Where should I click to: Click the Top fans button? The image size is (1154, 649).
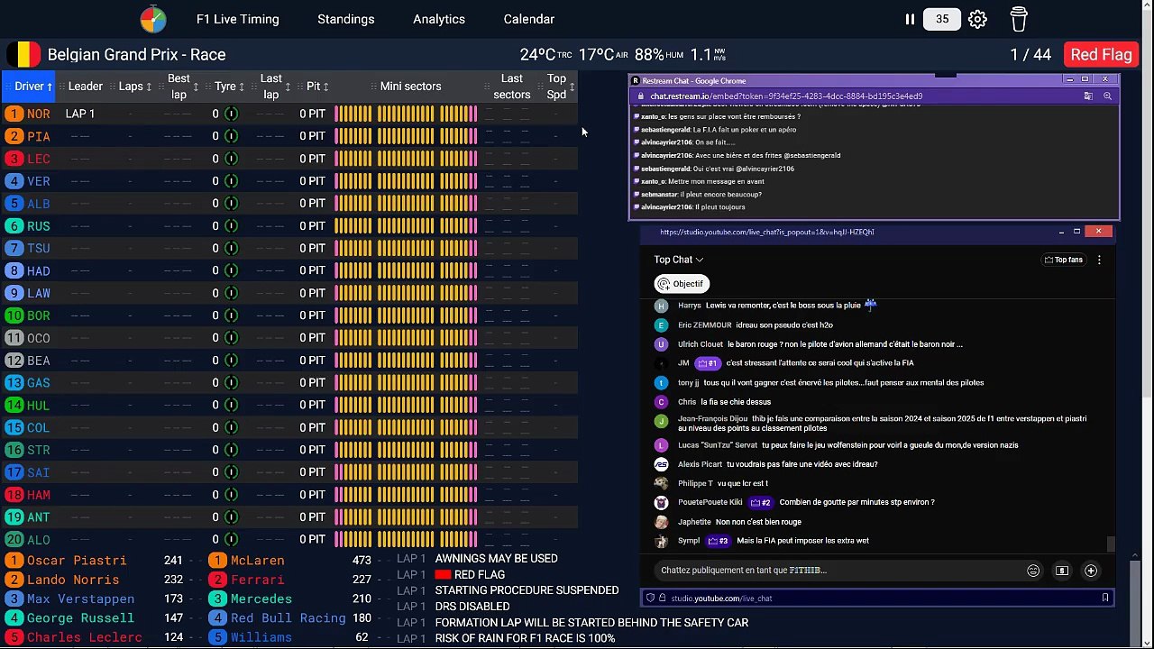pyautogui.click(x=1063, y=260)
